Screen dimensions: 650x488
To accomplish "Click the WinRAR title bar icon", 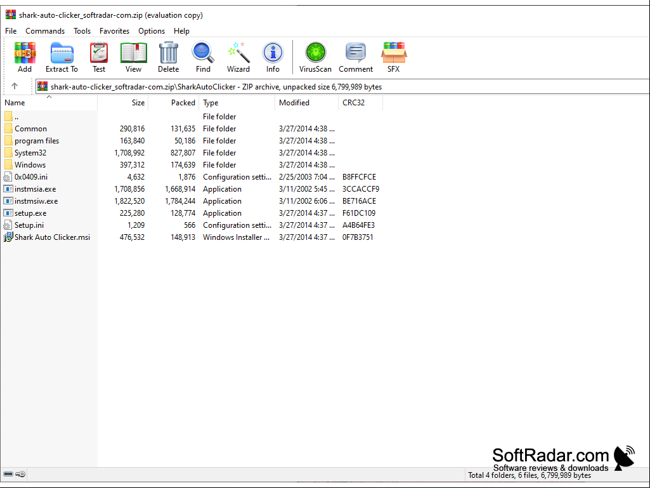I will coord(10,15).
